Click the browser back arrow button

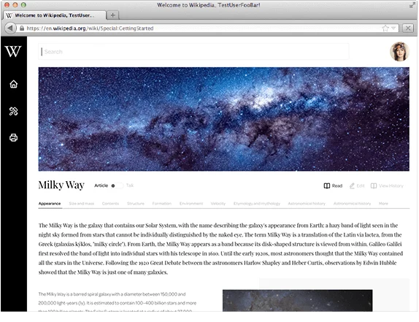click(x=10, y=28)
